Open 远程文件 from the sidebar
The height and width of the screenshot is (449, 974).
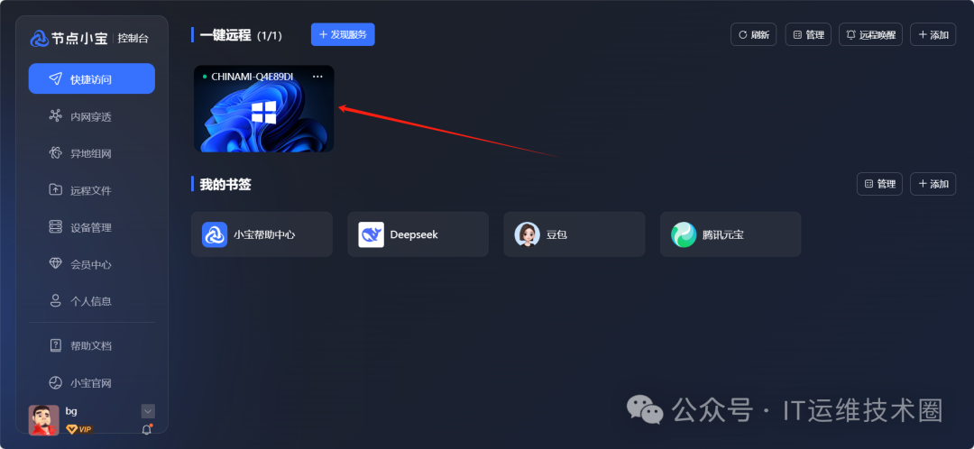pyautogui.click(x=91, y=190)
